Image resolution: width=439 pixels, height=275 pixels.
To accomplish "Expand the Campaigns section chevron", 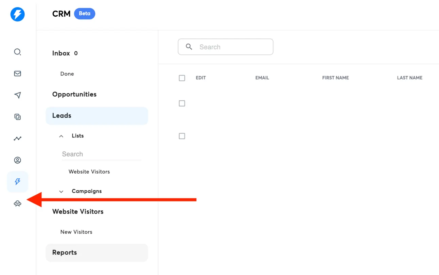I will [61, 192].
